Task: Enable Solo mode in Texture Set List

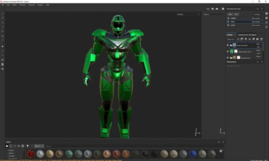Action: [230, 14]
